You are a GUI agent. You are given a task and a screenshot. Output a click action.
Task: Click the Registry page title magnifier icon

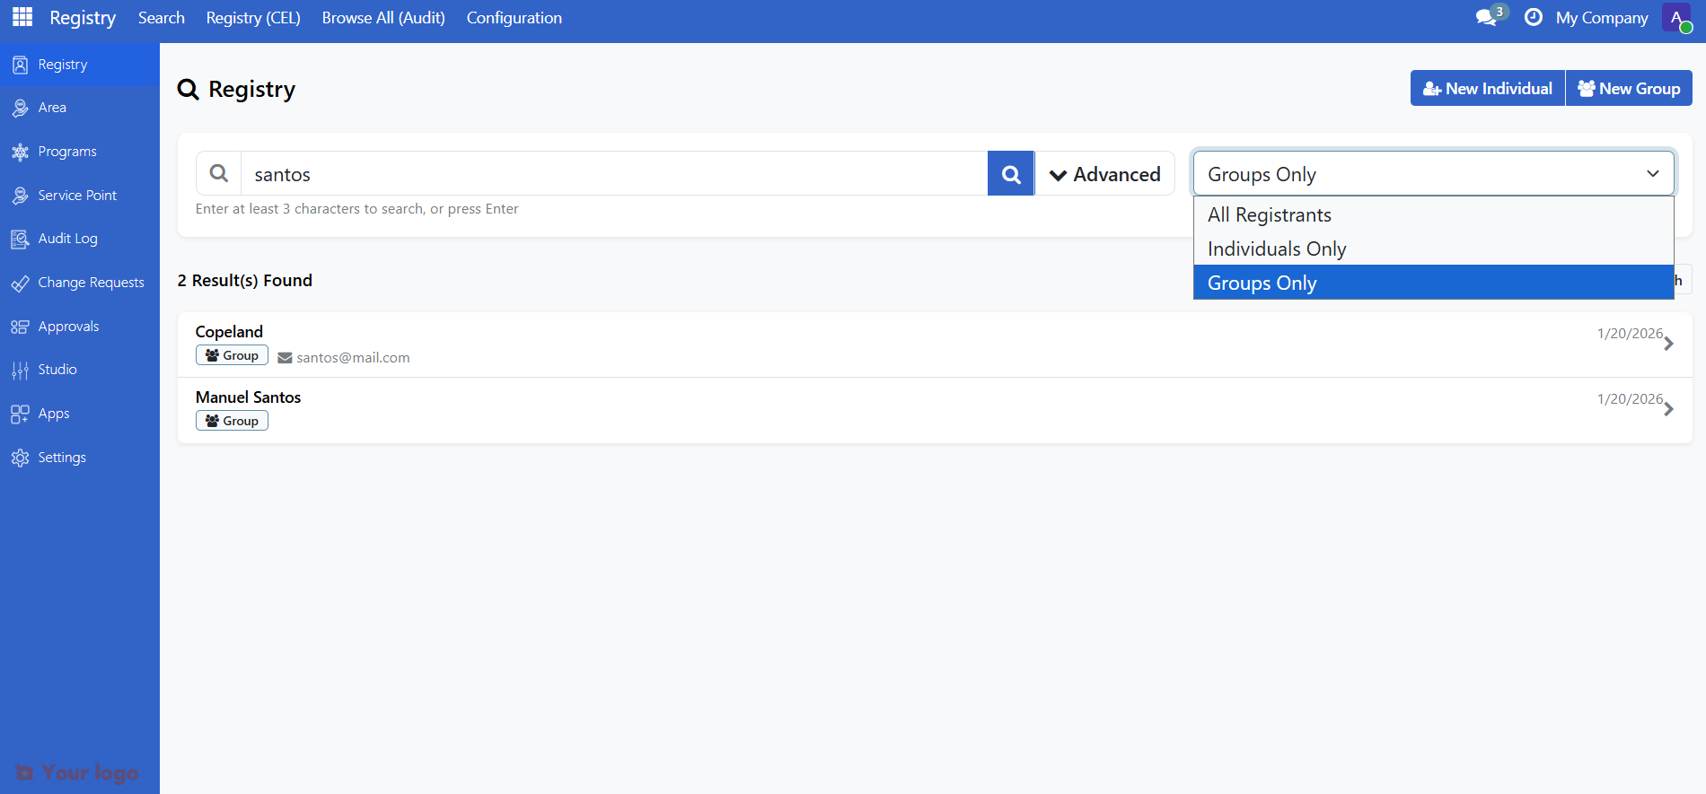189,90
